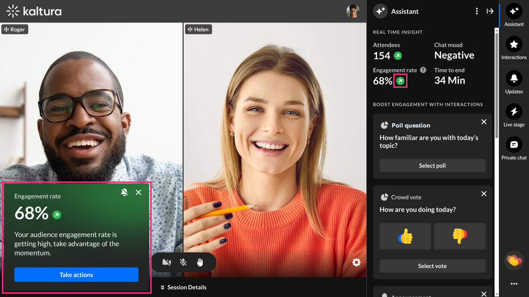Open the user profile avatar

pos(353,11)
